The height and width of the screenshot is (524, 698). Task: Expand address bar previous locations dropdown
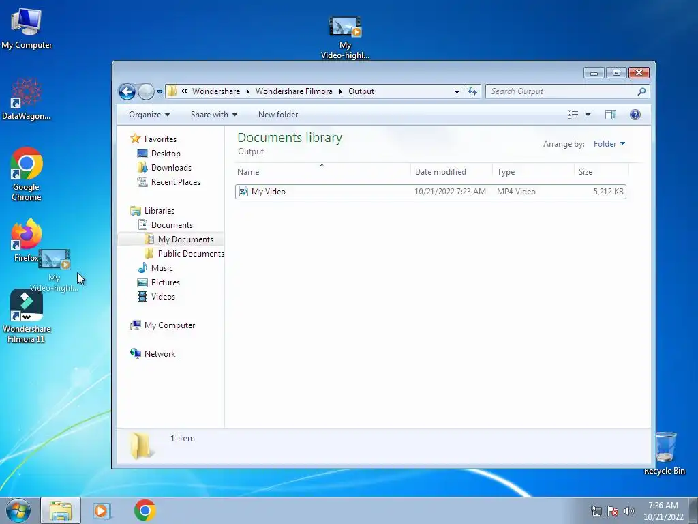[x=457, y=92]
